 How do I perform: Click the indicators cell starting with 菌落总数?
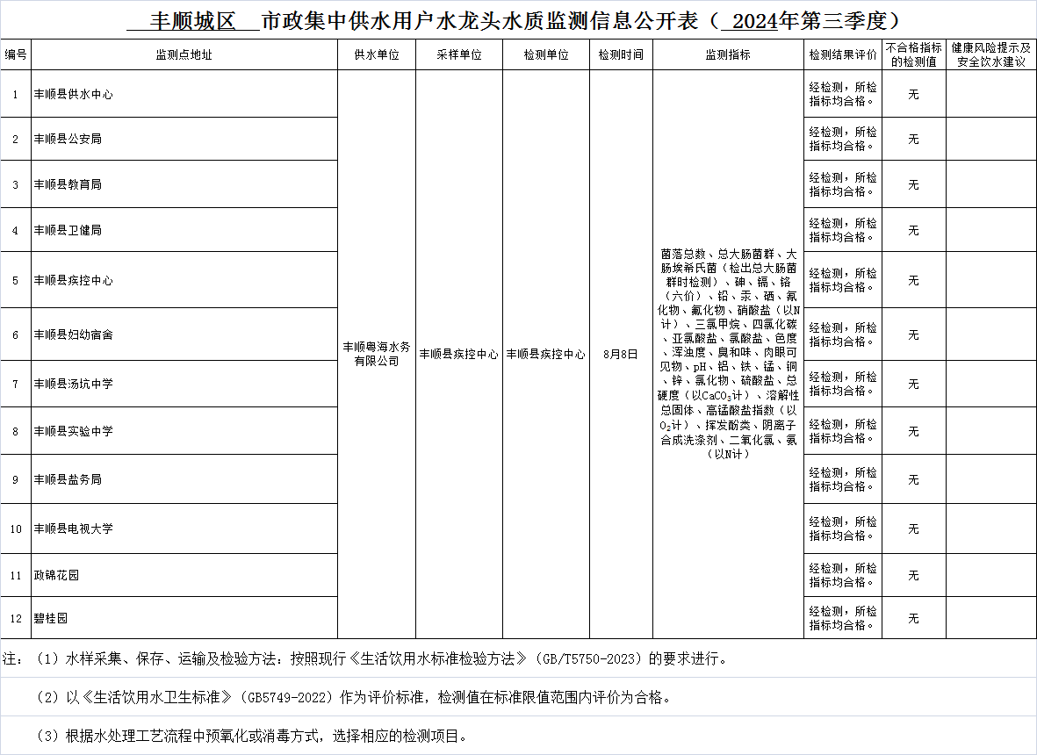[x=728, y=355]
